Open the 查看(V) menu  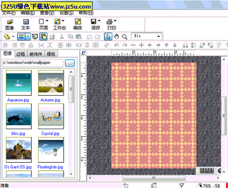point(47,13)
